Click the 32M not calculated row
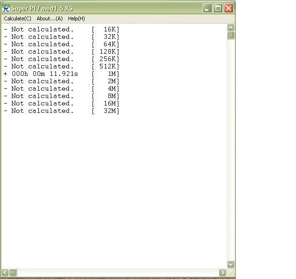Screen dimensions: 296x279 click(x=62, y=111)
